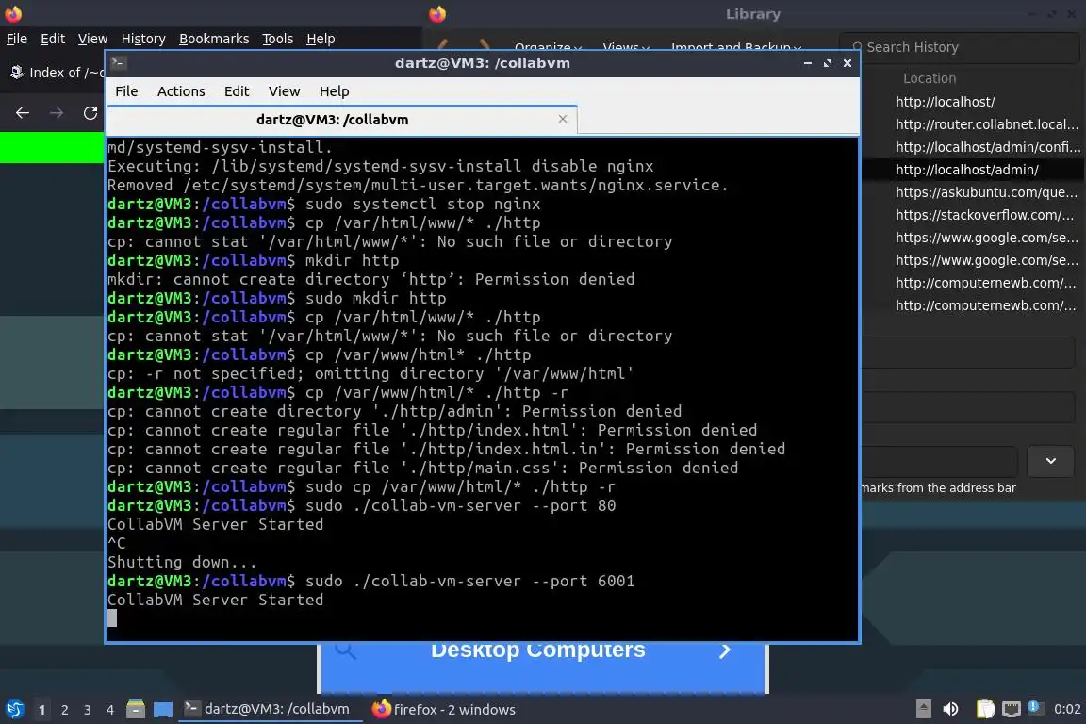
Task: Go forward in the Firefox browser
Action: click(57, 113)
